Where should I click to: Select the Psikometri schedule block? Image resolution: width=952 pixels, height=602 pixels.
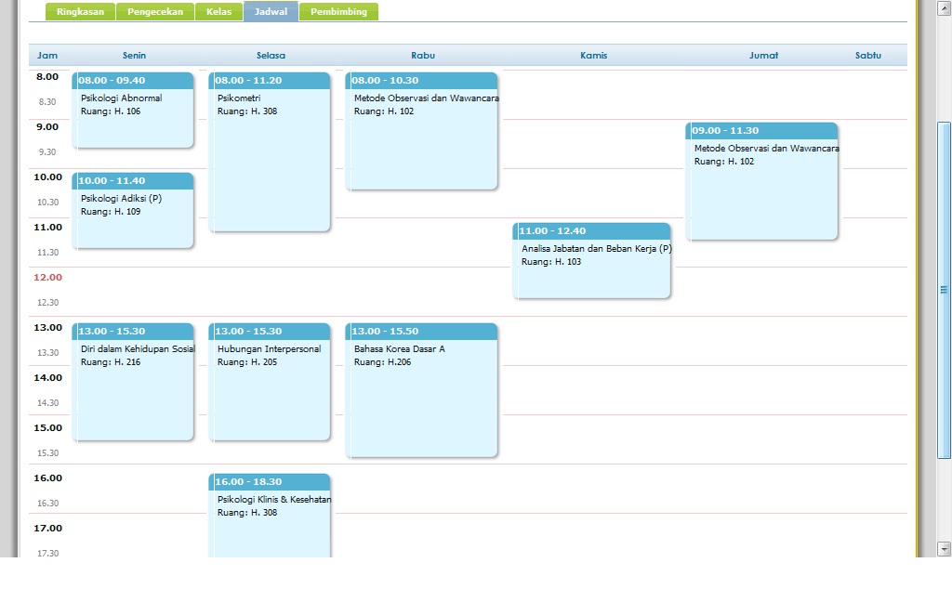[270, 151]
